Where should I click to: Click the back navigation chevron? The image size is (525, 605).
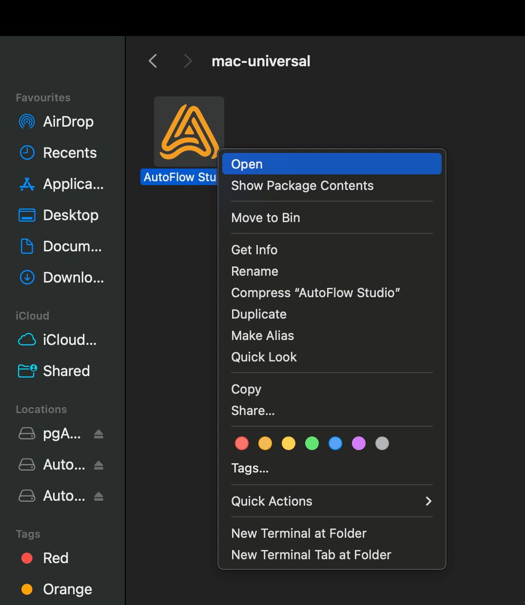point(153,61)
